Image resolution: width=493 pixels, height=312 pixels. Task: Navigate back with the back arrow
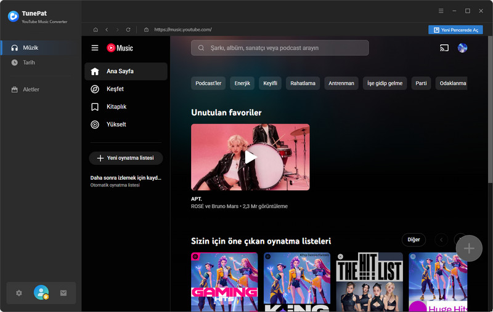(107, 30)
